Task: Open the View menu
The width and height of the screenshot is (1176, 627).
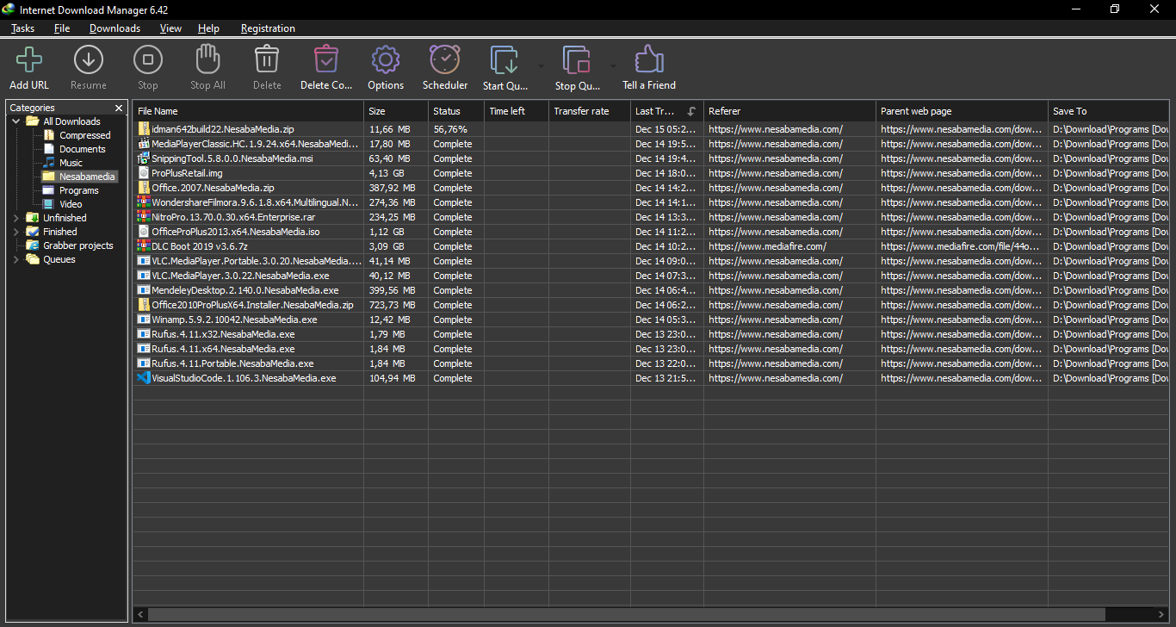Action: [170, 28]
